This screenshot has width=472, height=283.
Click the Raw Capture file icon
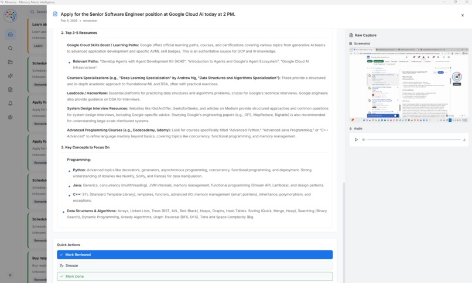pos(351,35)
